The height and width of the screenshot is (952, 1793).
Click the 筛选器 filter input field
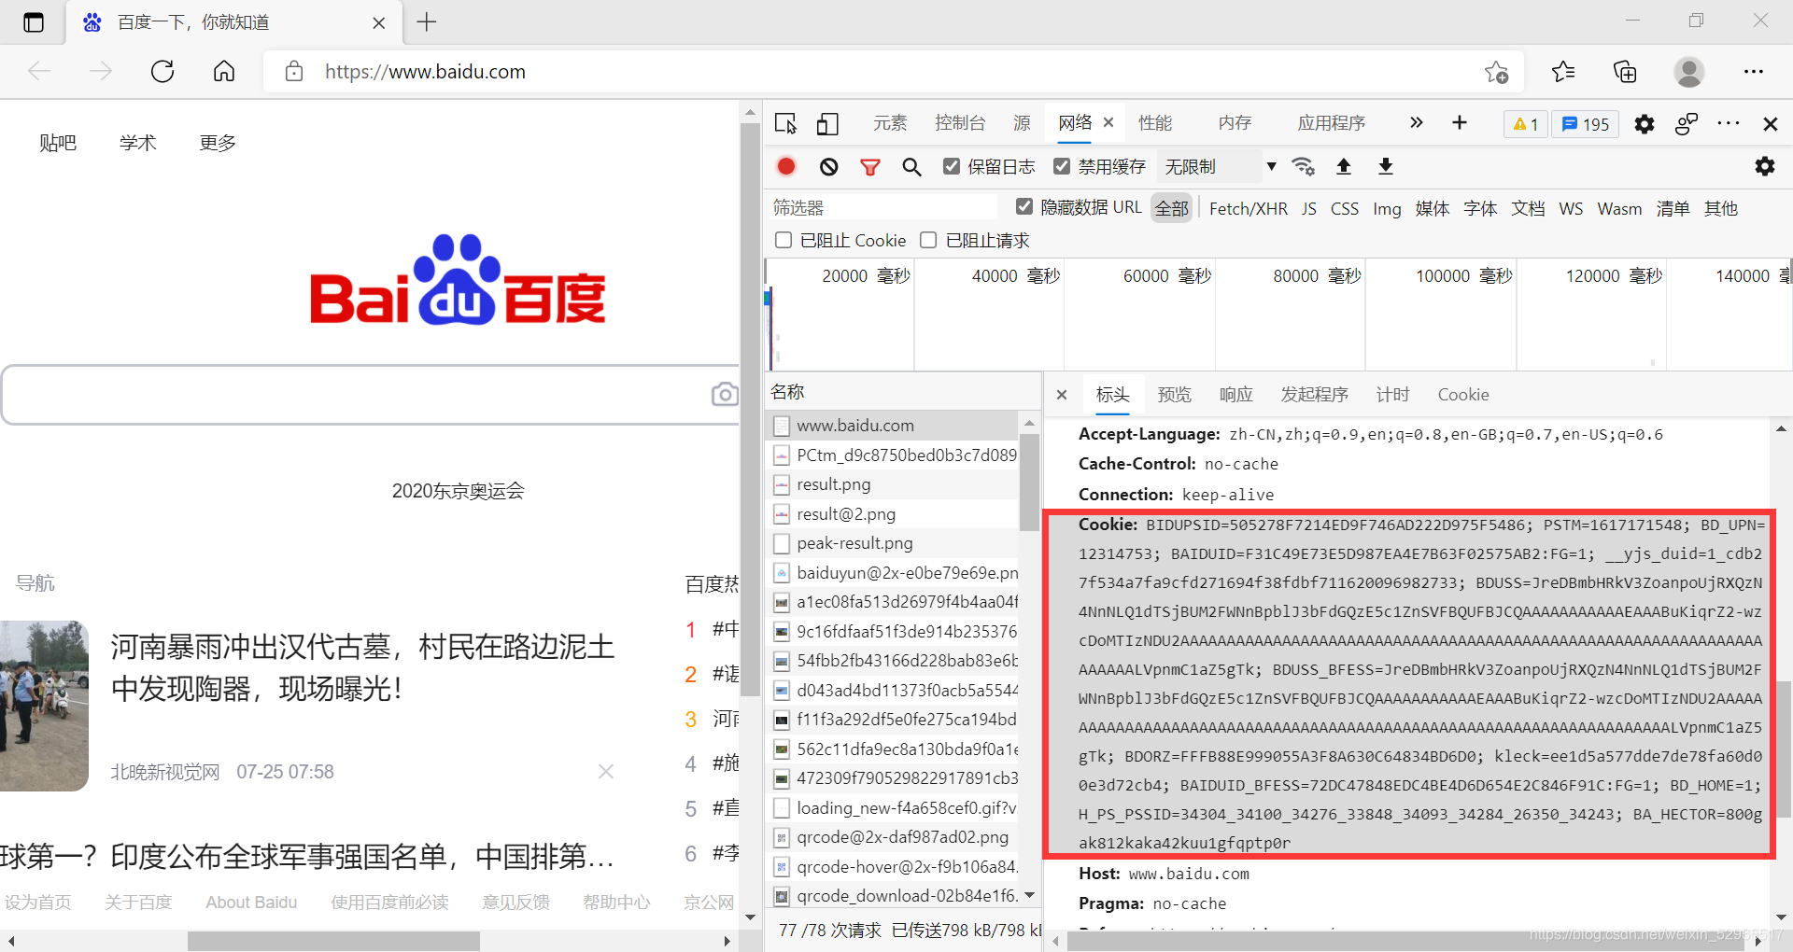pos(882,207)
